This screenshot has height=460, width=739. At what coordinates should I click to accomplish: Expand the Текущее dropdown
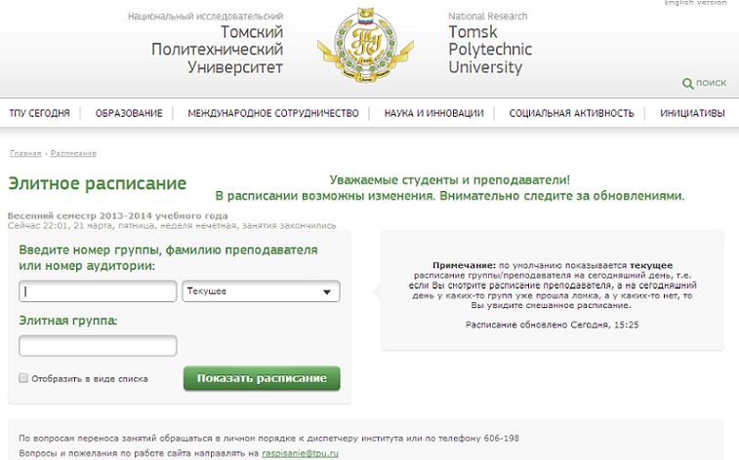(x=261, y=291)
